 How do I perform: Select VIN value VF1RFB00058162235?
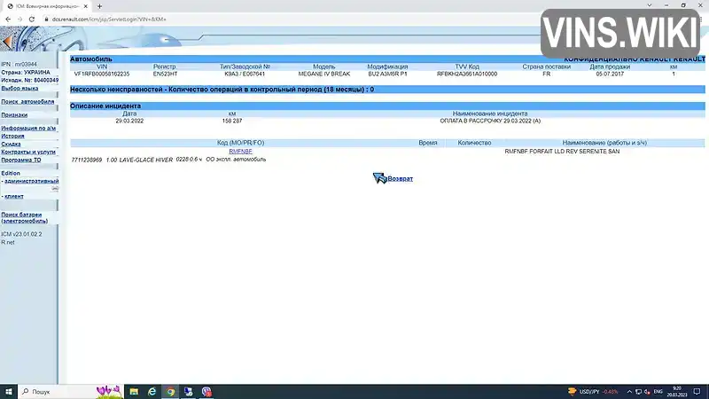tap(102, 74)
